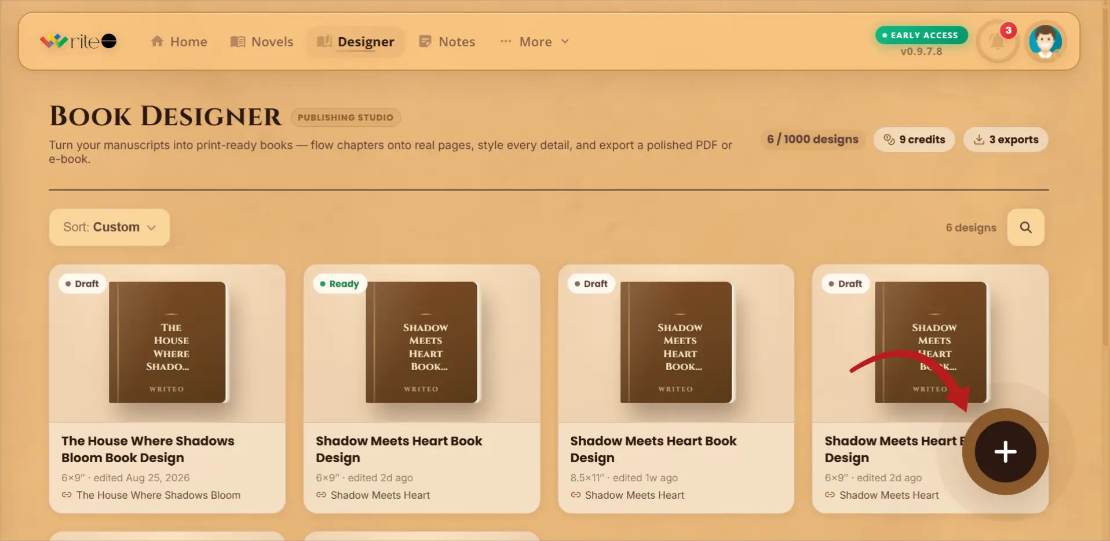The width and height of the screenshot is (1110, 541).
Task: Click the Designer open-book icon
Action: point(324,41)
